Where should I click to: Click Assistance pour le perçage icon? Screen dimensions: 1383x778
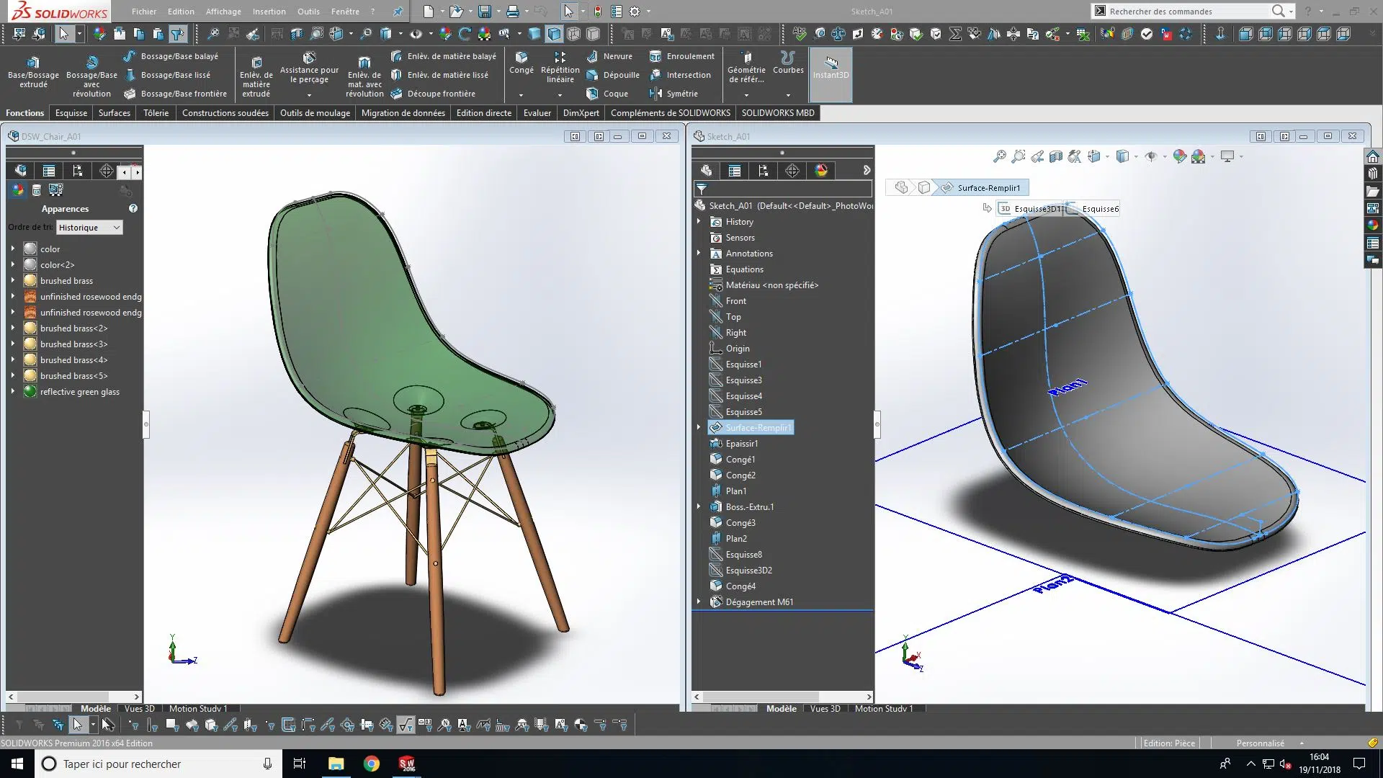309,58
